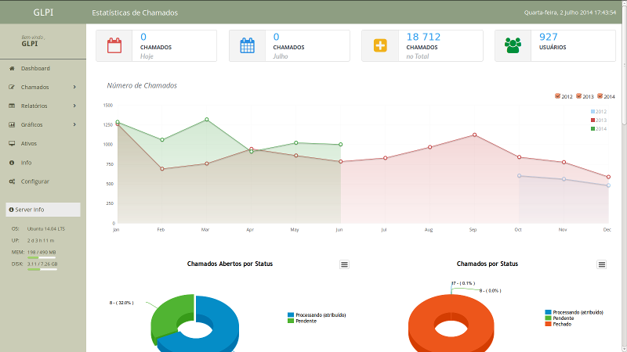Open Chamados por Status chart hamburger menu
This screenshot has height=352, width=627.
tap(602, 264)
